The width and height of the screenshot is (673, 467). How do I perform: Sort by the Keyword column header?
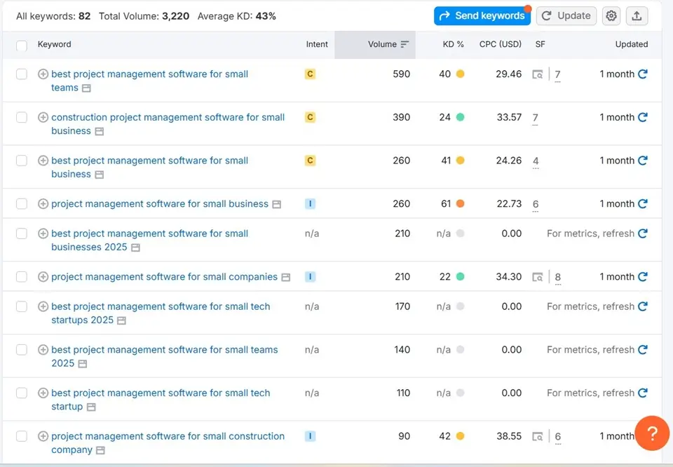point(55,44)
